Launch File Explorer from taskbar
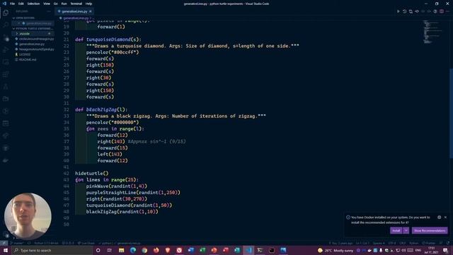The height and width of the screenshot is (255, 453). coord(121,250)
